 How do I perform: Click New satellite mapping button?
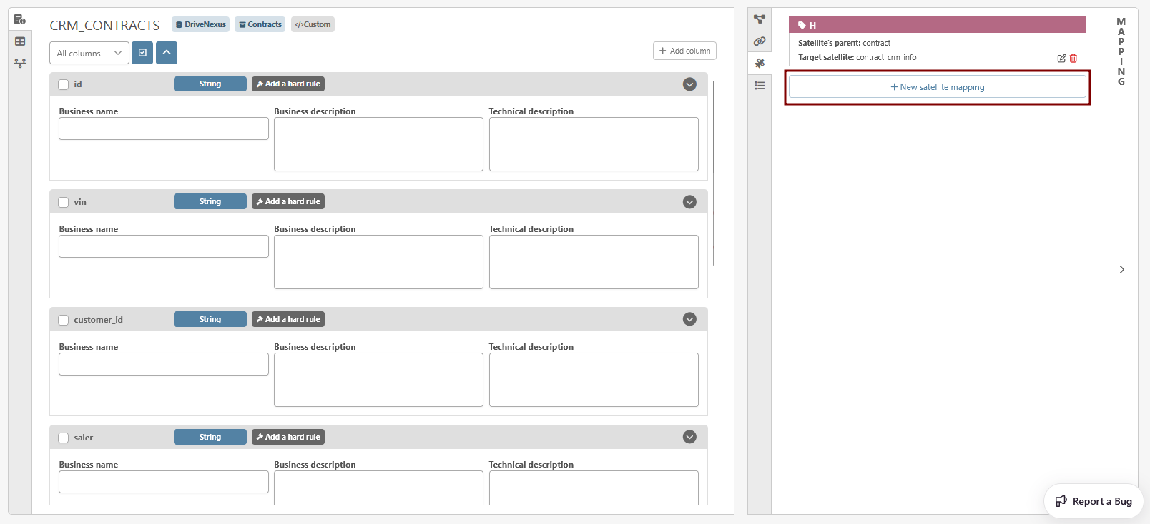(937, 87)
